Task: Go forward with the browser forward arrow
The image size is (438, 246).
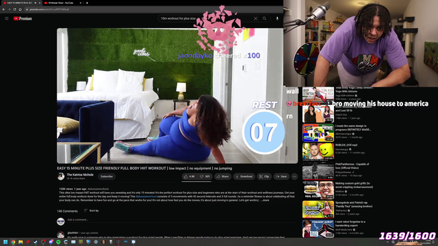Action: pyautogui.click(x=9, y=9)
